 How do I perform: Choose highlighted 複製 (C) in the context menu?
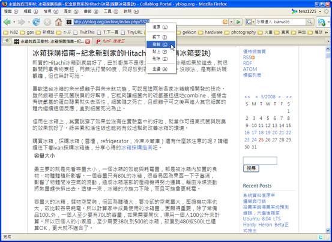tap(161, 44)
